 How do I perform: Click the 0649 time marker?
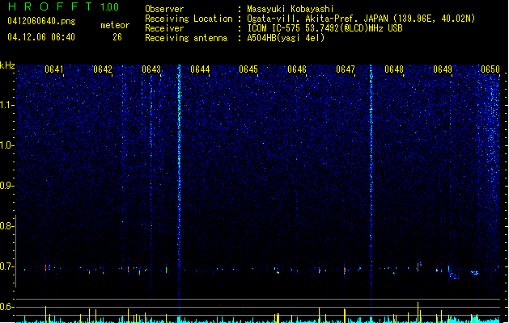443,69
